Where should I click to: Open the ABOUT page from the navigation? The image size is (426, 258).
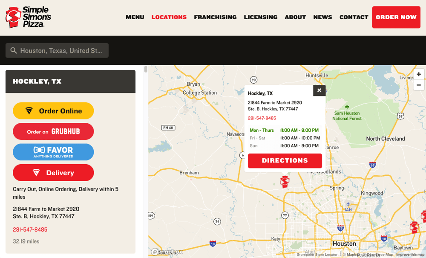click(x=295, y=17)
